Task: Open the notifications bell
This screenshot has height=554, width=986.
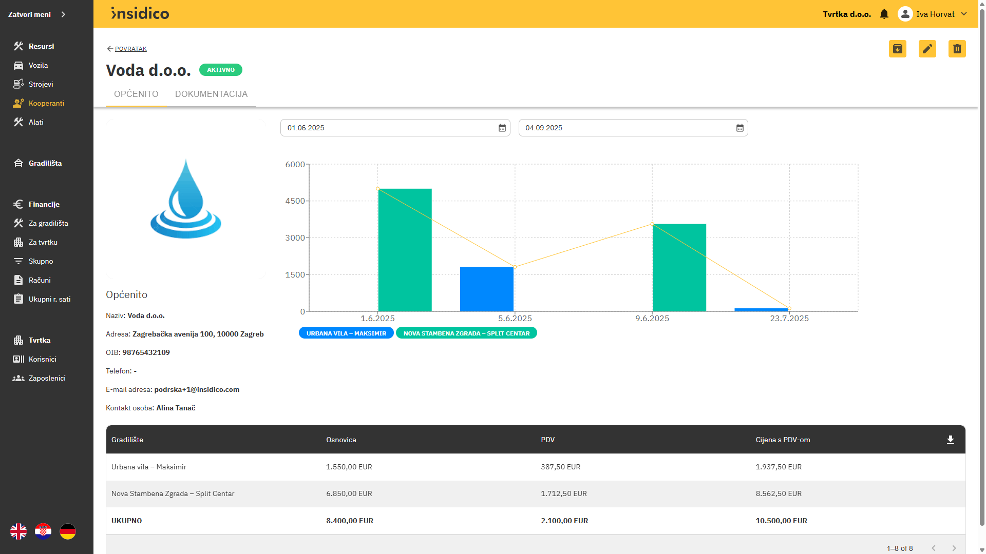Action: click(x=884, y=14)
